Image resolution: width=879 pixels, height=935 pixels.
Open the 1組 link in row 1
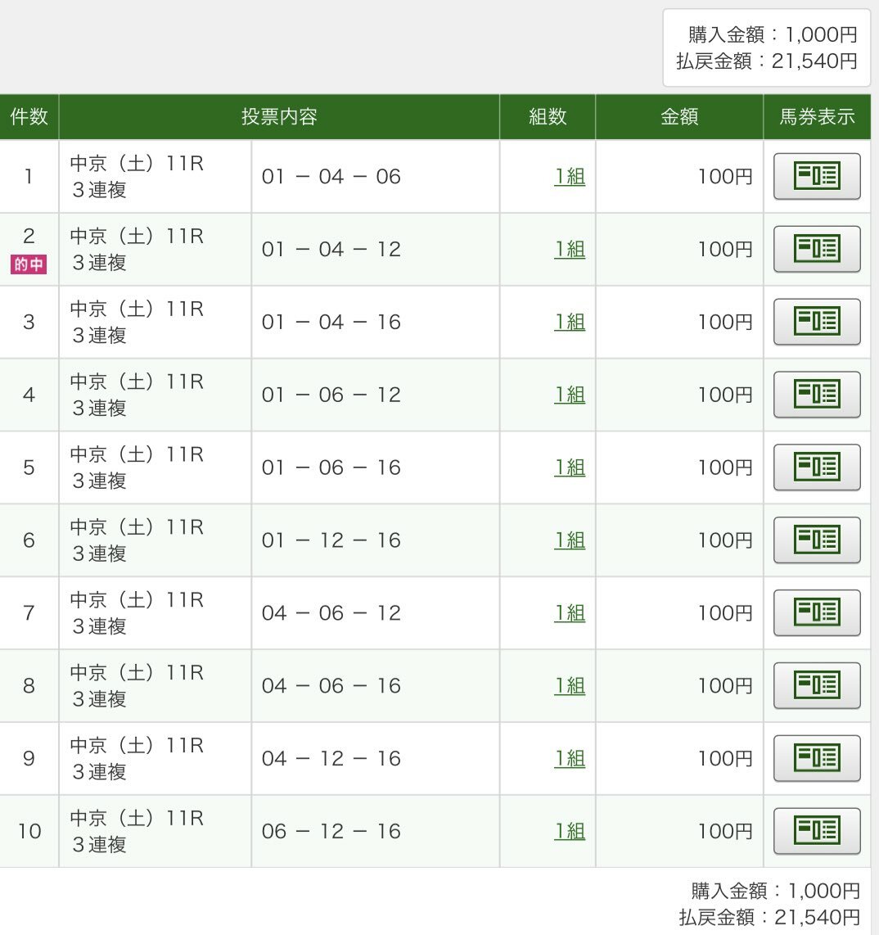(x=570, y=177)
